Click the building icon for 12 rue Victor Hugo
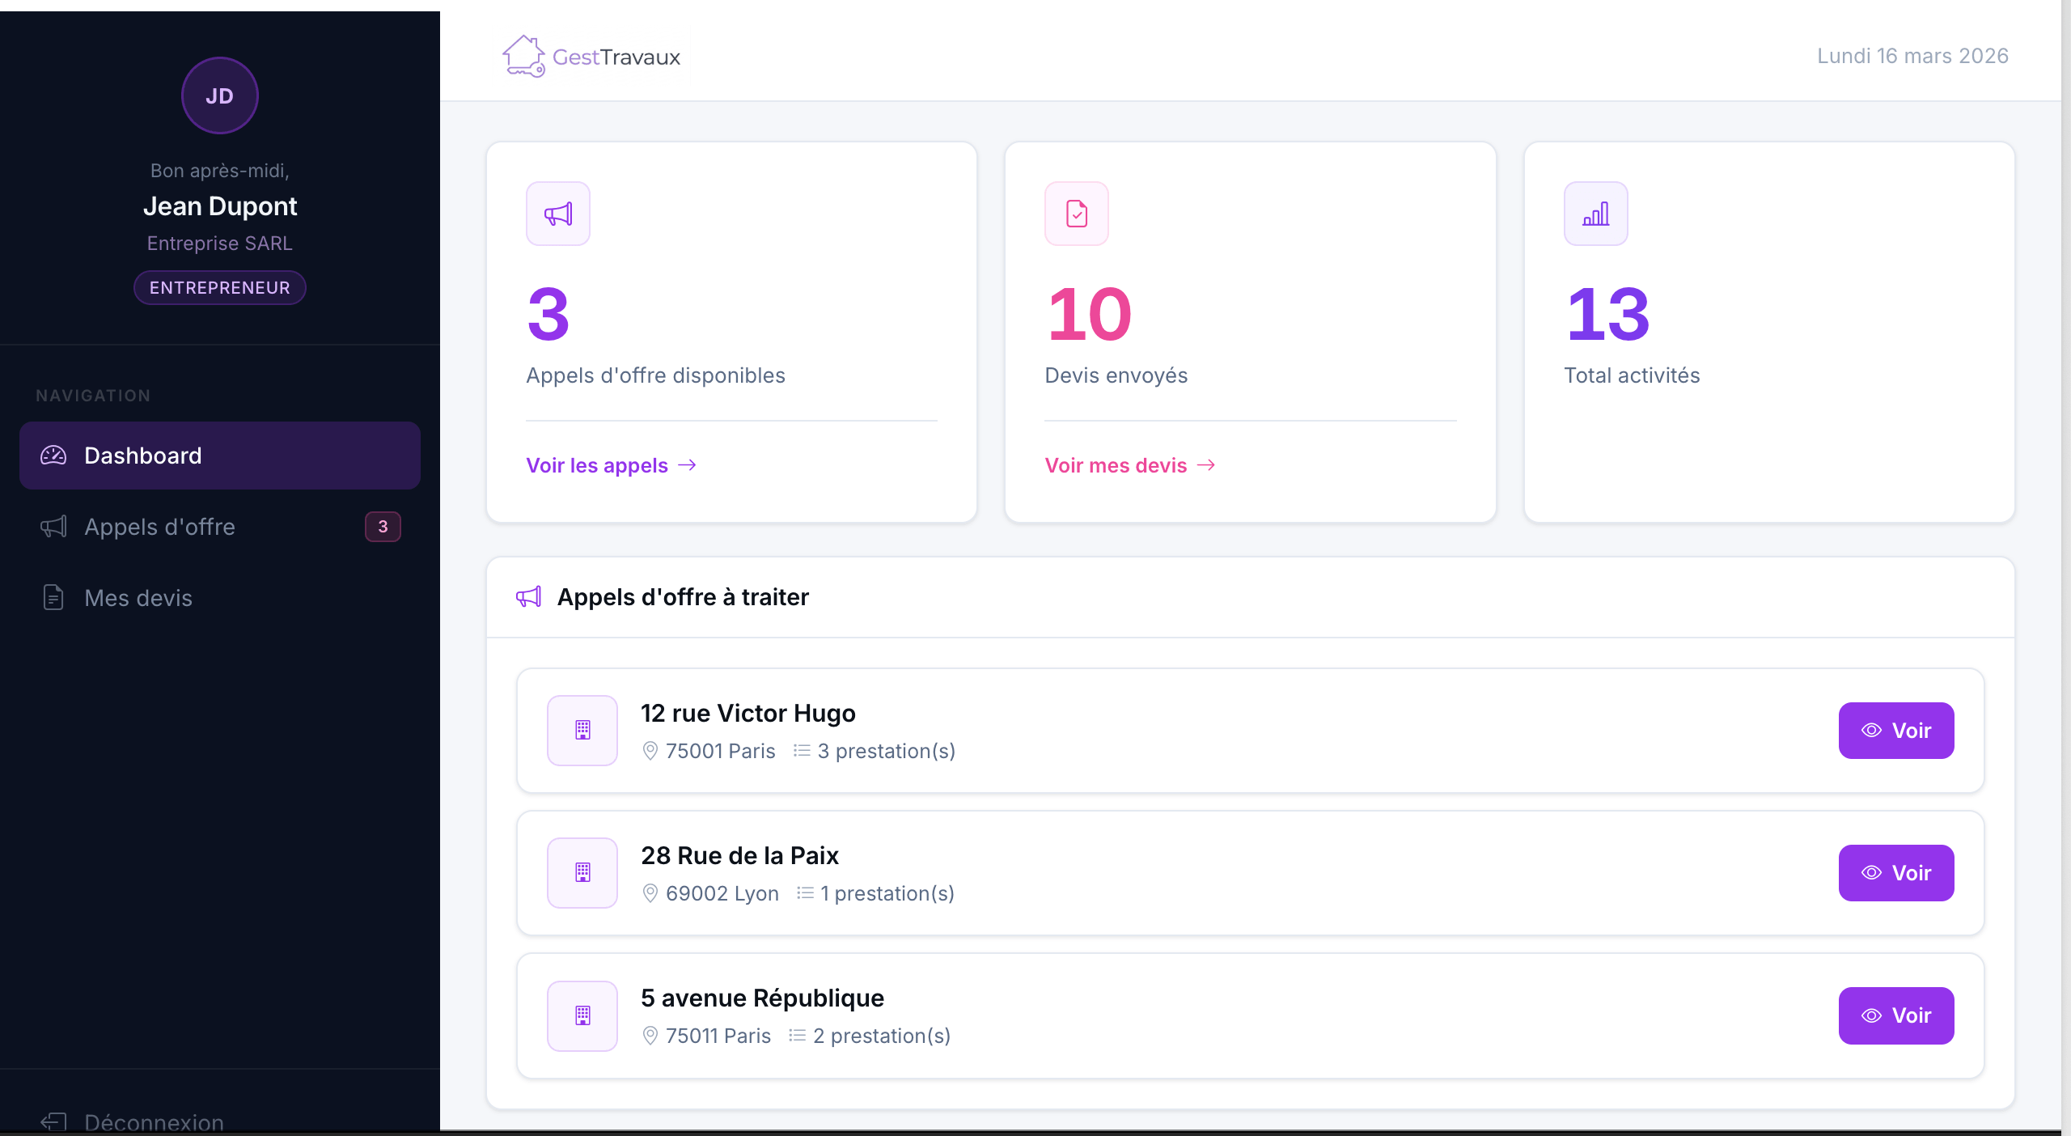 click(582, 731)
